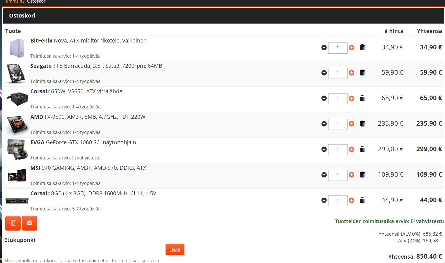Open BitFenix Nova product link

coord(88,41)
